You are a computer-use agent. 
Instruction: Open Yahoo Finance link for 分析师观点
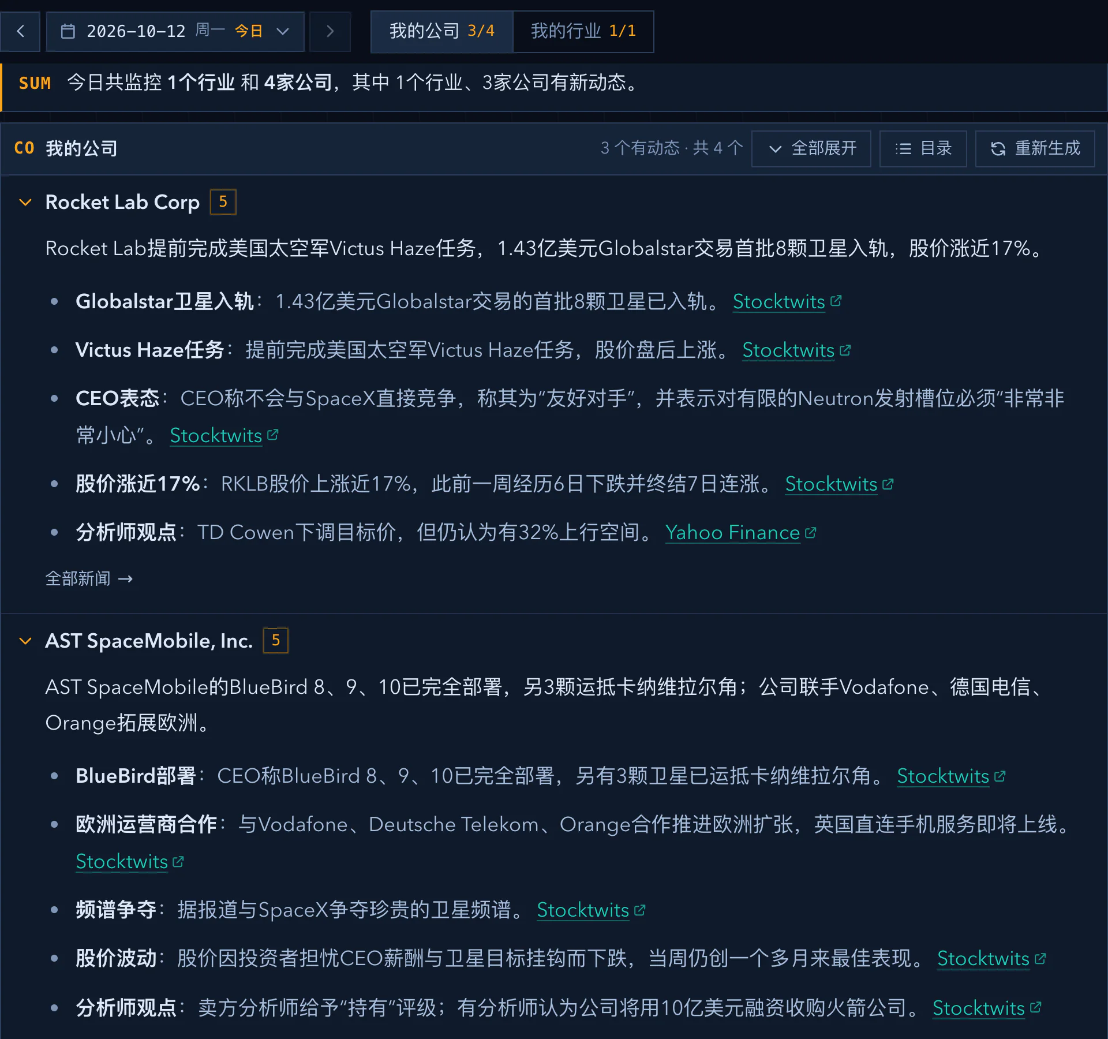pos(732,532)
